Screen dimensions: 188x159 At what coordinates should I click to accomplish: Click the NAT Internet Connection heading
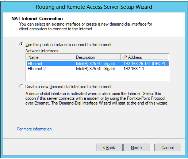point(37,19)
